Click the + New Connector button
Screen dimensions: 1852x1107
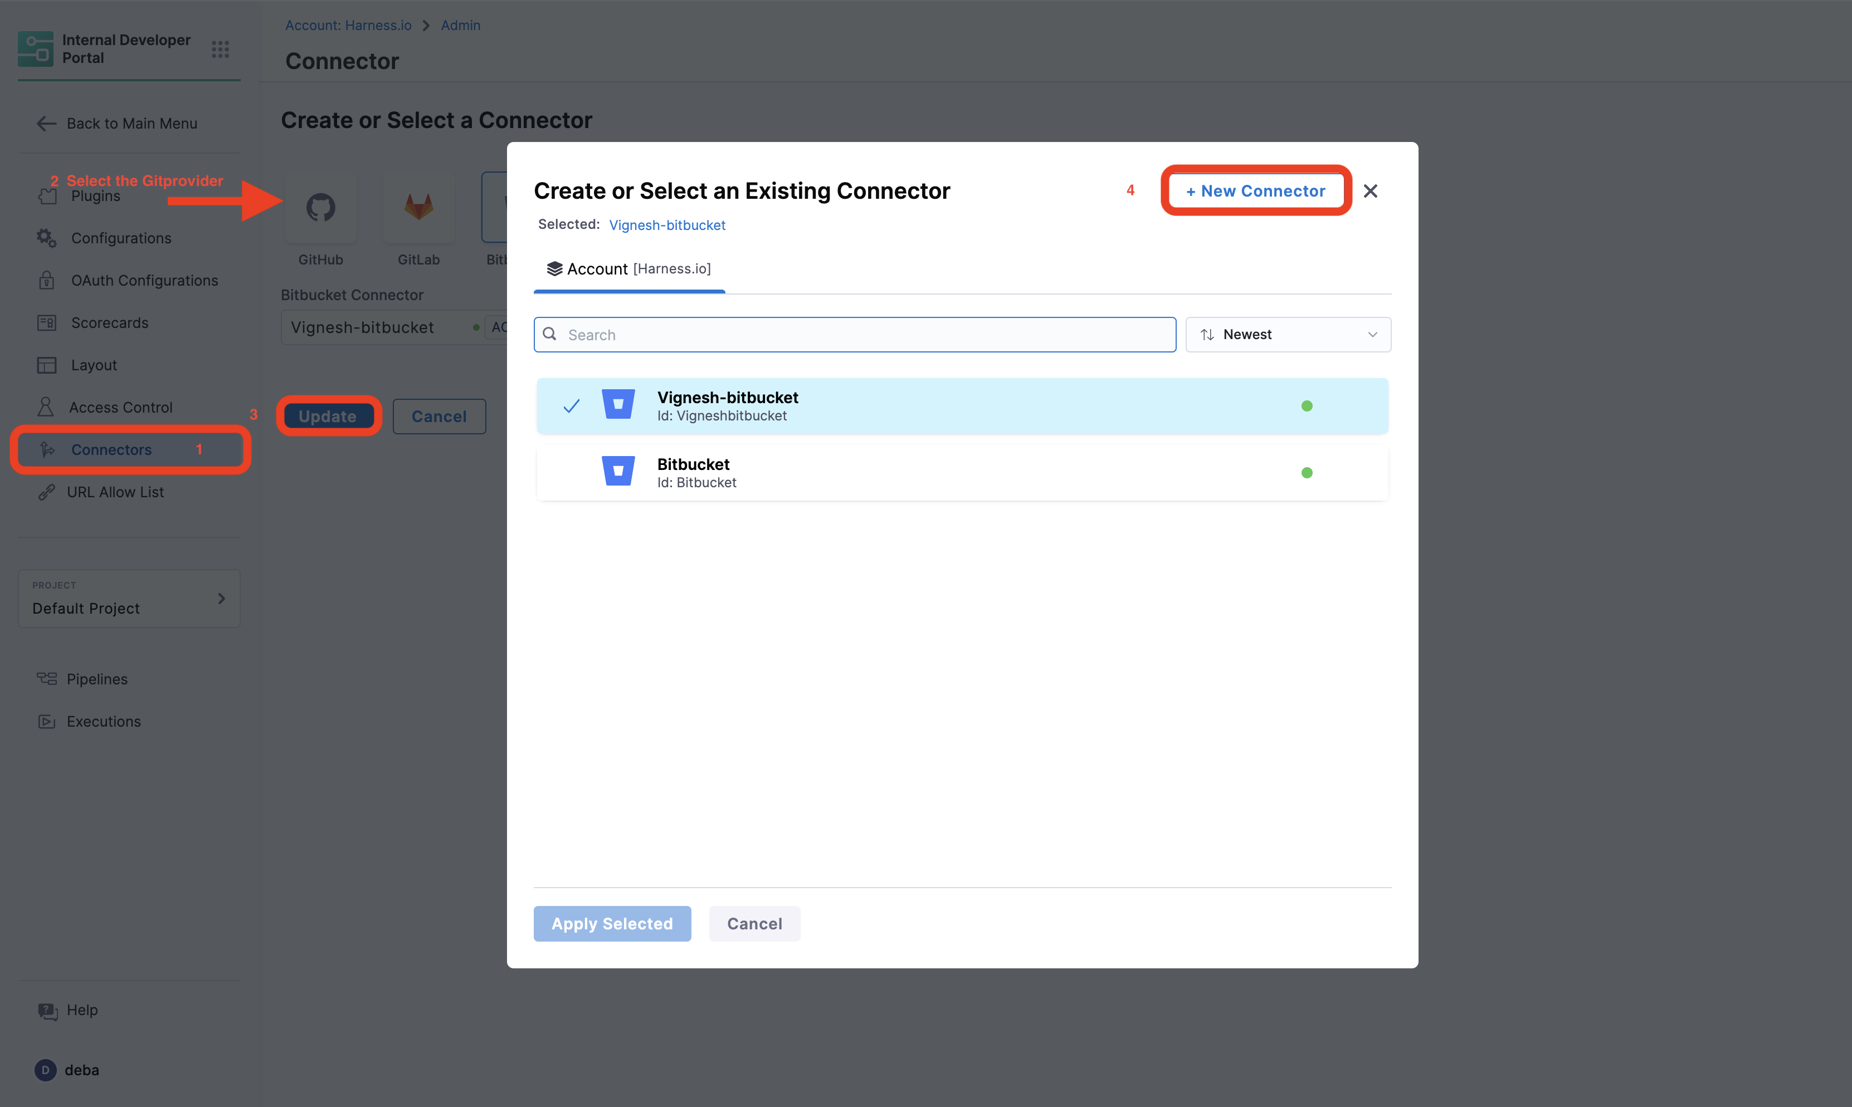tap(1255, 191)
